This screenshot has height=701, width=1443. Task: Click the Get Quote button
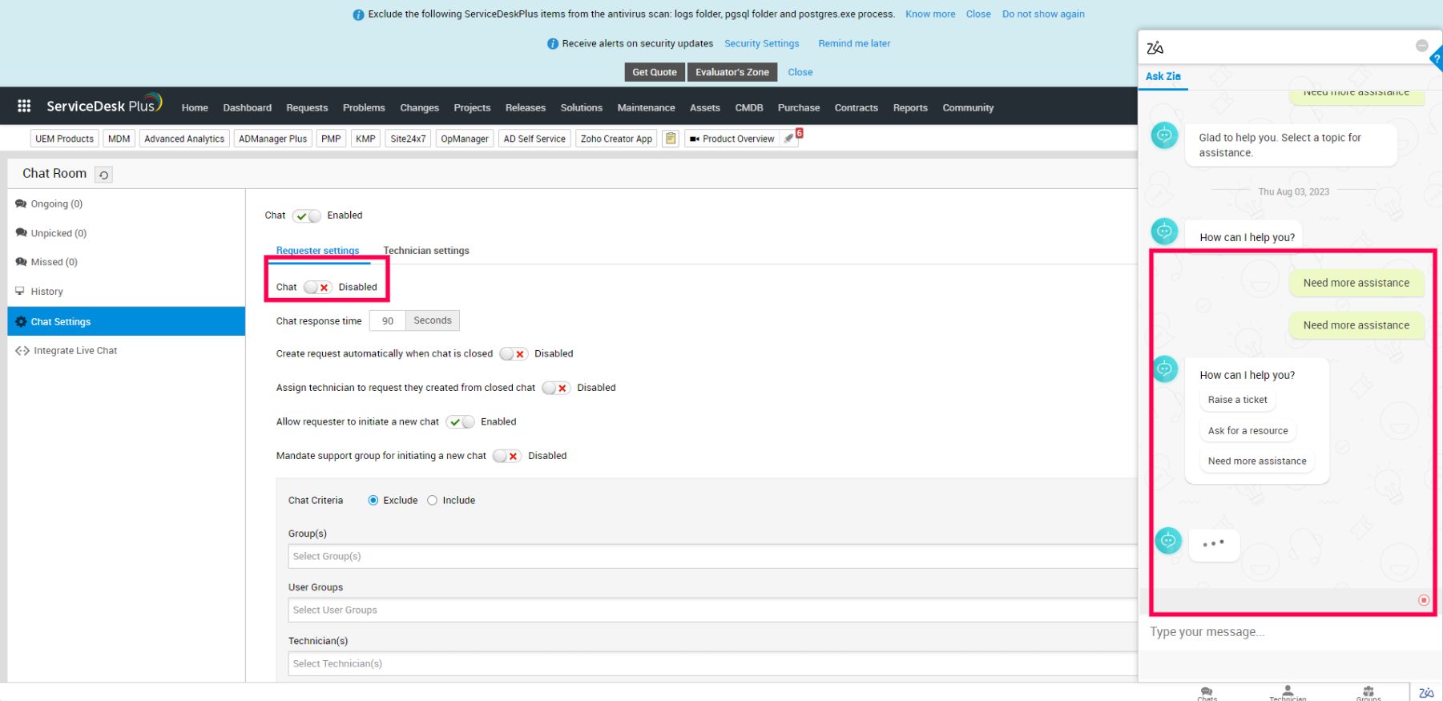tap(654, 72)
